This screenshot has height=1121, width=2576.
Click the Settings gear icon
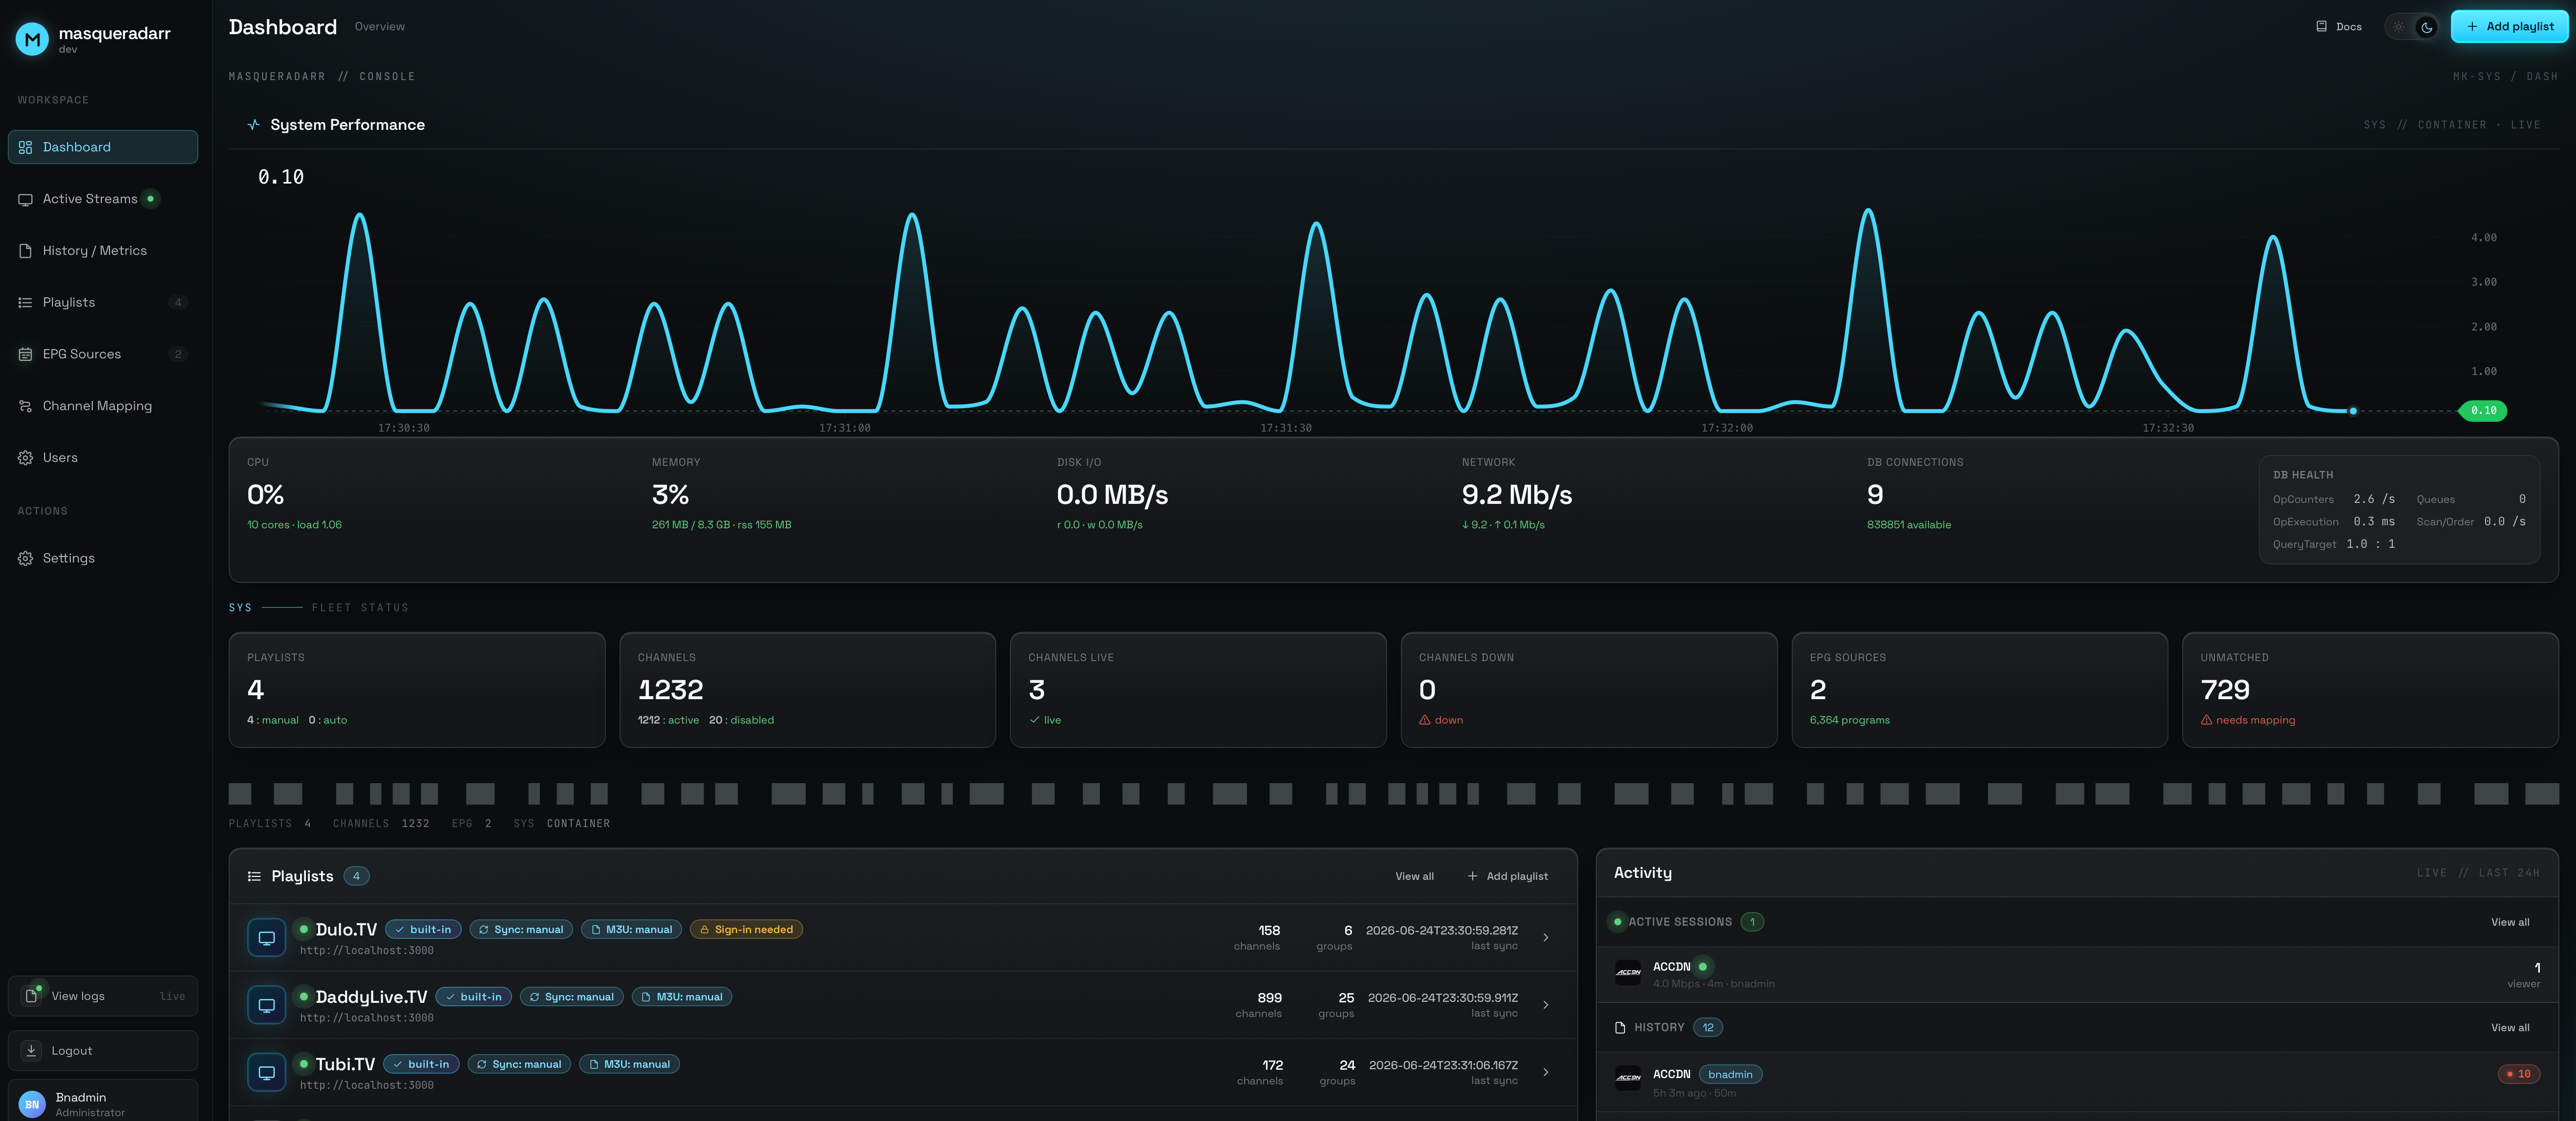coord(25,559)
